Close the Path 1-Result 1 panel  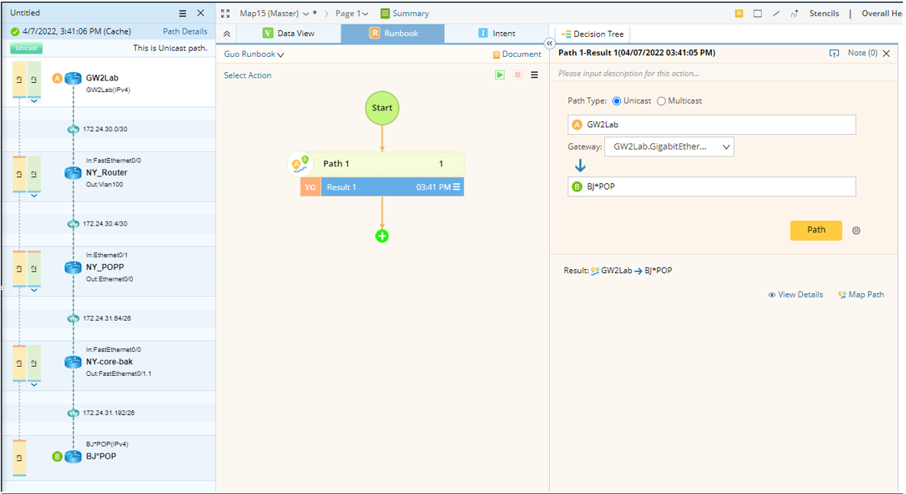[886, 54]
